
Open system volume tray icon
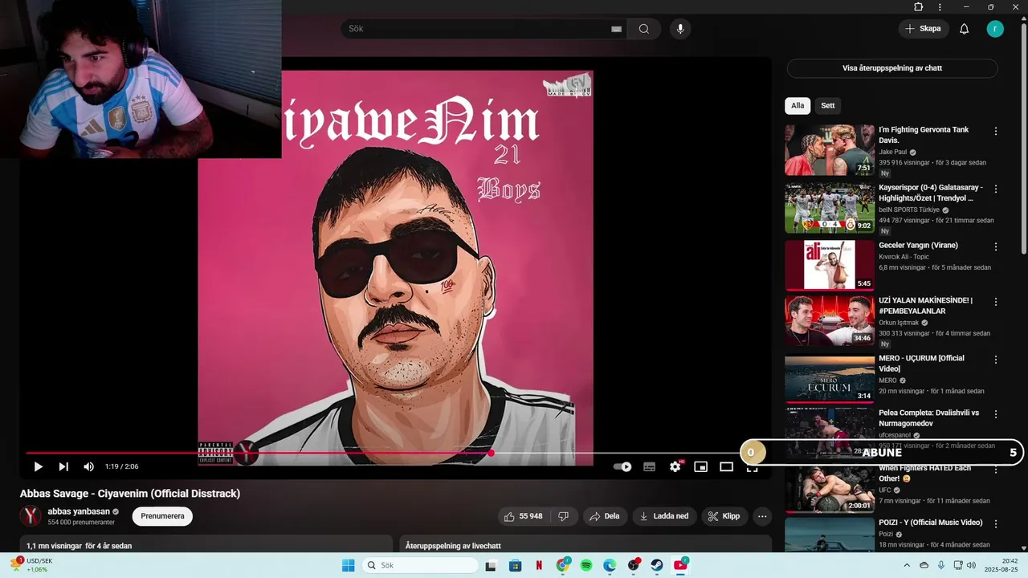click(x=971, y=565)
